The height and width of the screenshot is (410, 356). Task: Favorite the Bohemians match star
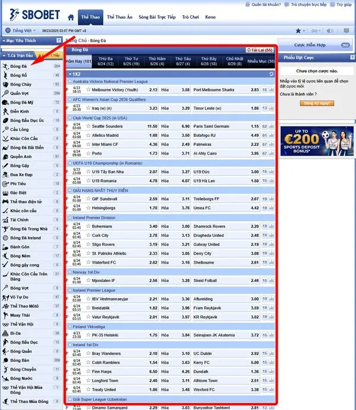coord(88,226)
